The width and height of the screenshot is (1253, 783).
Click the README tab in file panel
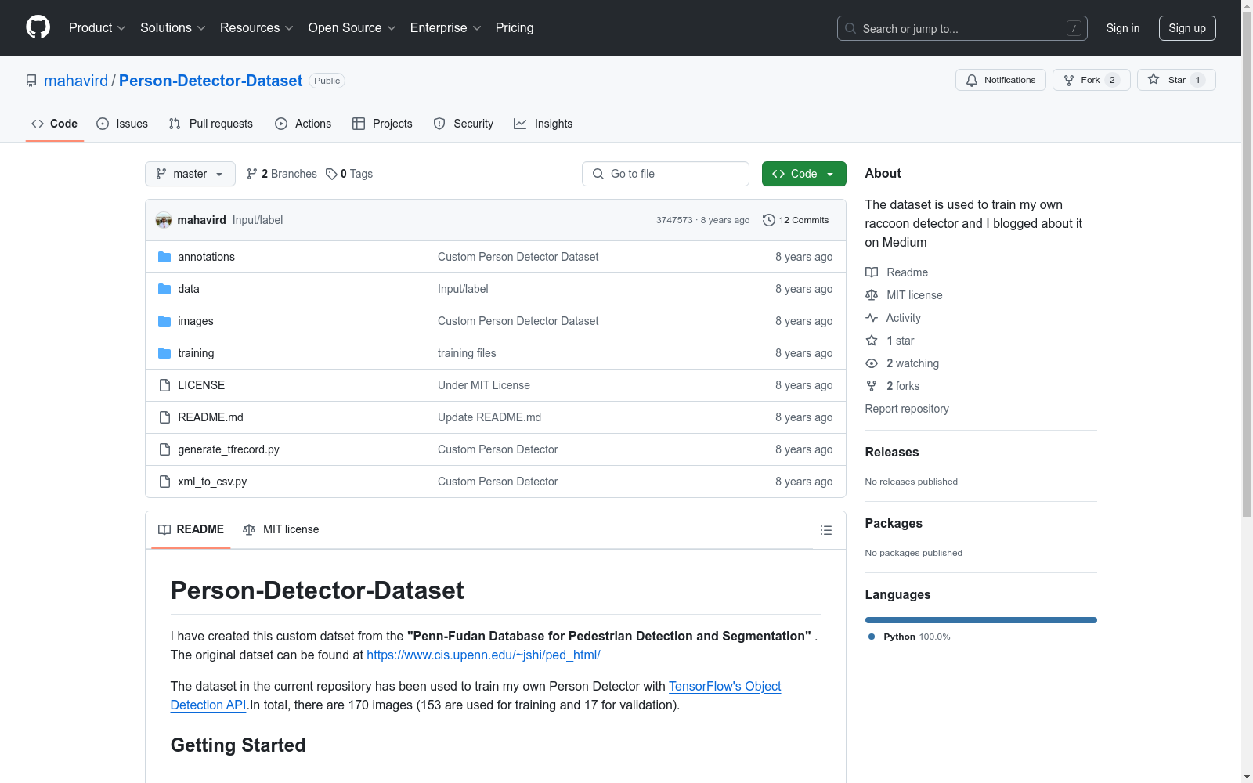[191, 529]
